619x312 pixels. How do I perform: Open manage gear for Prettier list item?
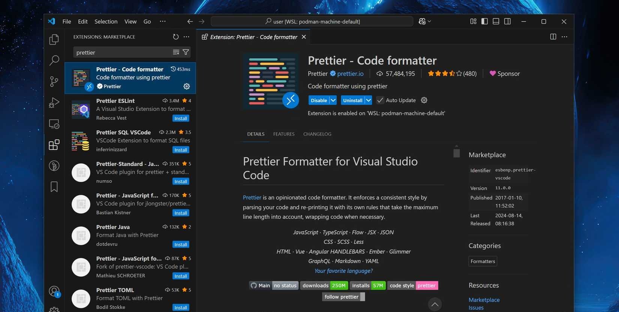186,87
